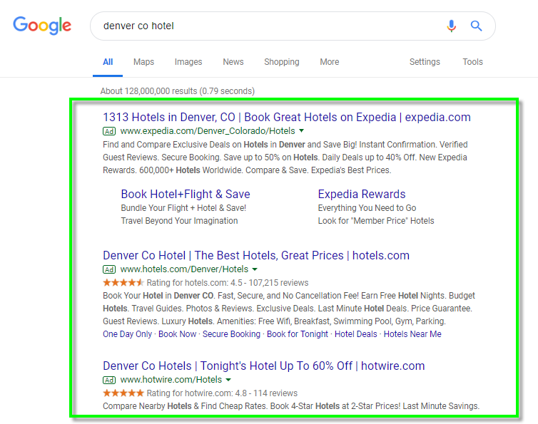
Task: Click the 'Book for Tonight' sitelink
Action: click(x=298, y=333)
